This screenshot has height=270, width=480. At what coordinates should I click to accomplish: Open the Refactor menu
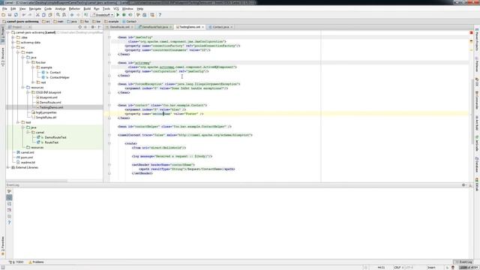[x=74, y=9]
